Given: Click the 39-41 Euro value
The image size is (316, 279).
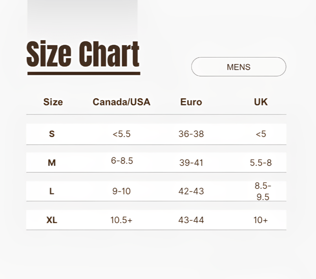Looking at the screenshot, I should pyautogui.click(x=191, y=163).
